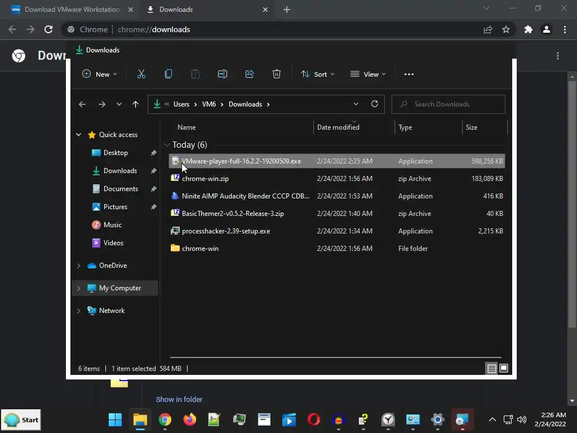Expand the OneDrive tree node

78,266
